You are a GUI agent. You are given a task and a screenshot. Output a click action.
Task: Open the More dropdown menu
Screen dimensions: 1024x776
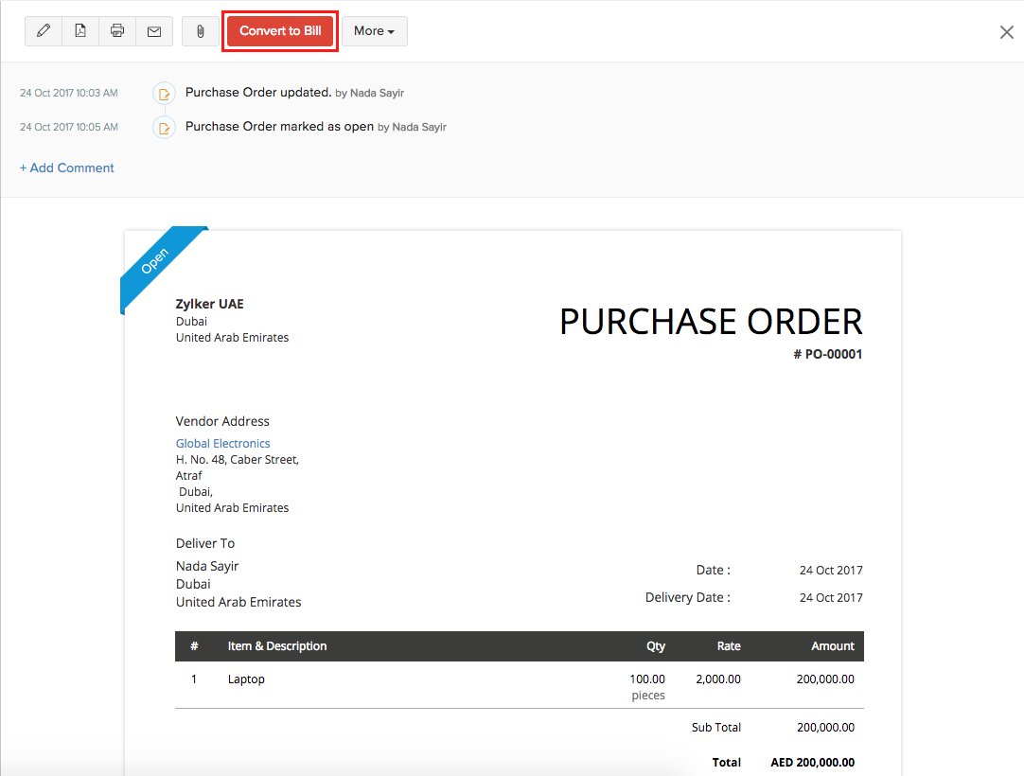point(374,30)
